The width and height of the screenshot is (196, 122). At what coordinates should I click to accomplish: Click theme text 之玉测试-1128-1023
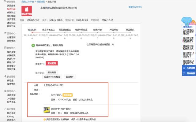point(54,85)
